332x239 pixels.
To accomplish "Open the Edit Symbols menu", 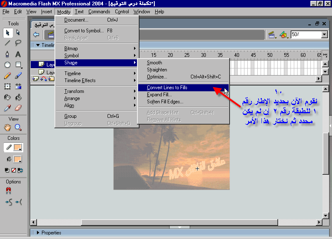I will (x=284, y=35).
